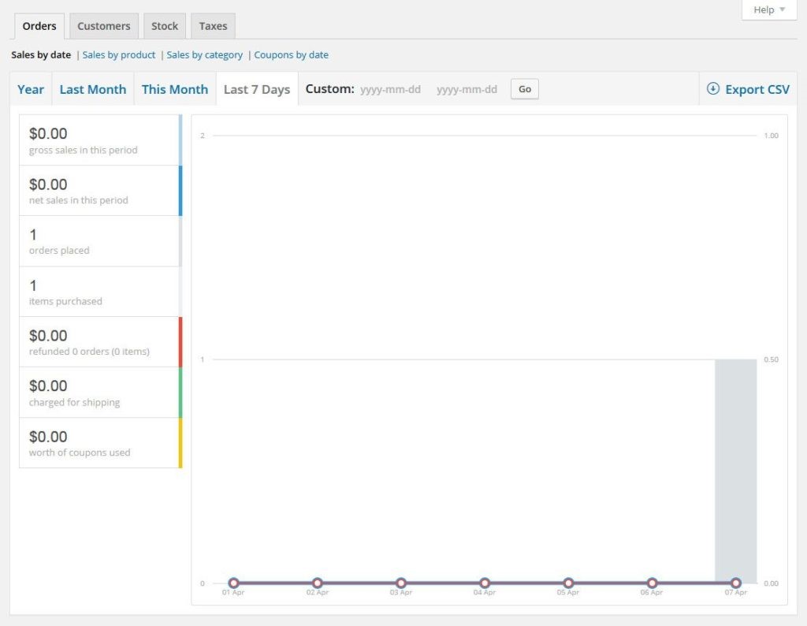807x626 pixels.
Task: Select the Taxes tab
Action: (x=213, y=26)
